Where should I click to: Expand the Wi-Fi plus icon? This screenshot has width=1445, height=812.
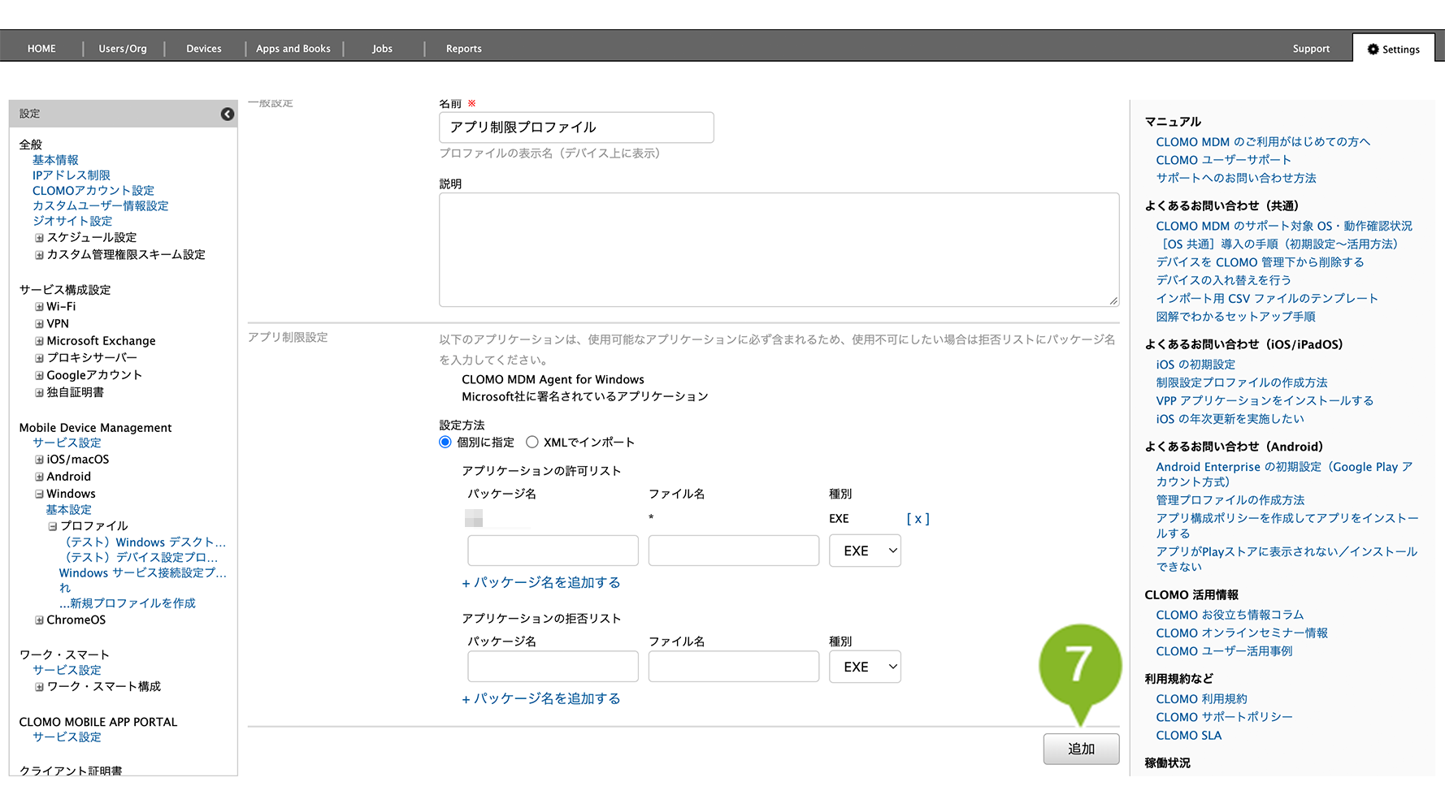(x=39, y=307)
